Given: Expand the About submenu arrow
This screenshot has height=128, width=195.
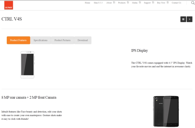Looking at the screenshot, I should tap(114, 2).
